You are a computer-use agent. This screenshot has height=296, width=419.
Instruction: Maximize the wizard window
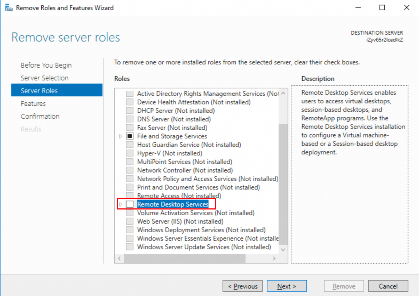coord(382,7)
